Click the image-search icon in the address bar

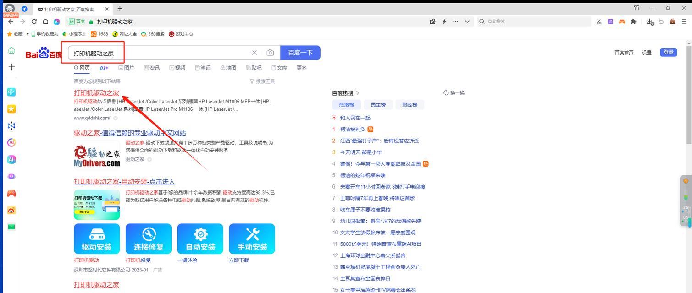pos(432,22)
